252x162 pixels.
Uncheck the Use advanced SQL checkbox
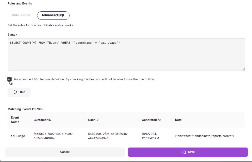(x=9, y=79)
